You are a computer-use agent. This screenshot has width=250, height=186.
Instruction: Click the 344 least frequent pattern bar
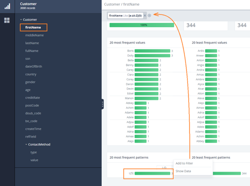point(227,173)
